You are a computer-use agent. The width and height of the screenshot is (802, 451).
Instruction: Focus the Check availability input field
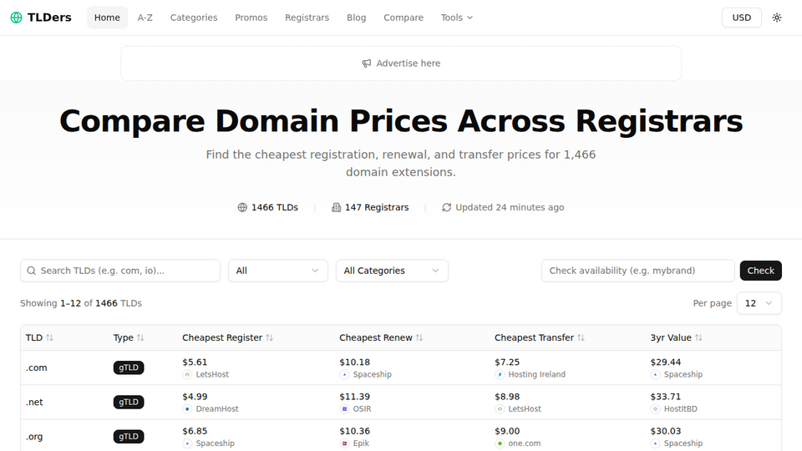(637, 271)
